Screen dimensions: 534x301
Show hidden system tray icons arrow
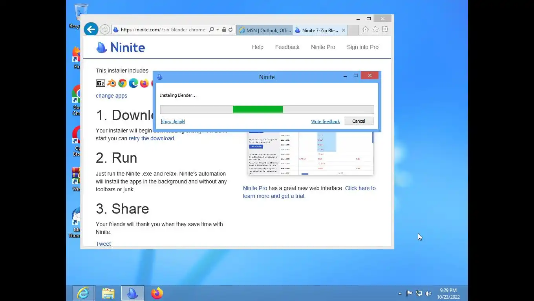pyautogui.click(x=400, y=294)
